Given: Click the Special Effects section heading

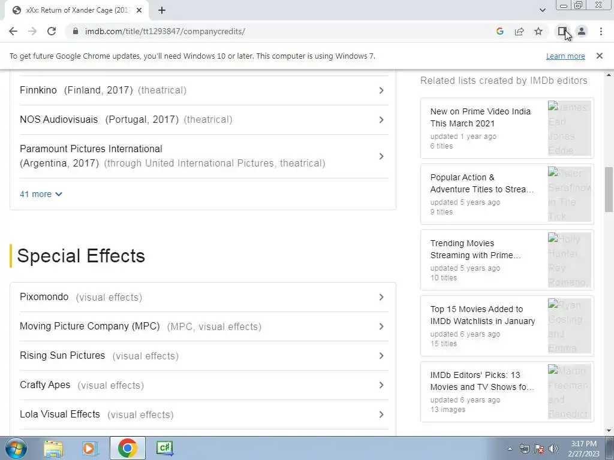Looking at the screenshot, I should point(81,256).
